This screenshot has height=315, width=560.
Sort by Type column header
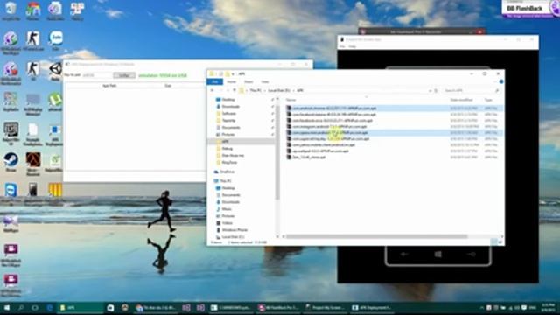pos(488,100)
